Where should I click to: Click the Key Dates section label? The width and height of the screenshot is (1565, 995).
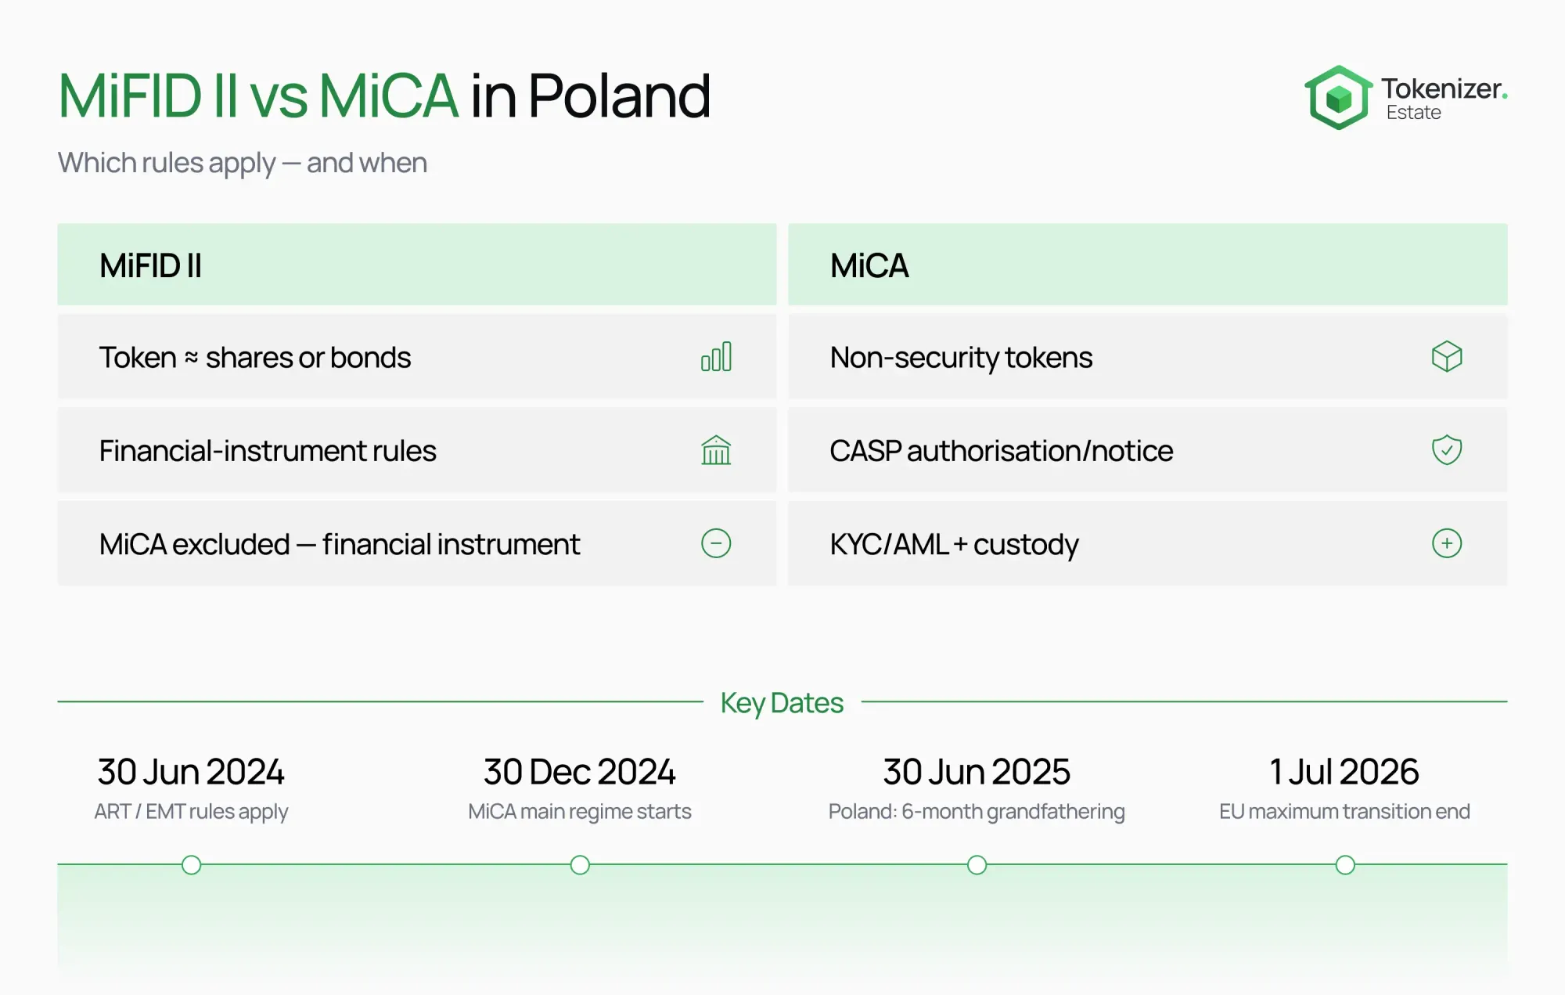[x=782, y=703]
